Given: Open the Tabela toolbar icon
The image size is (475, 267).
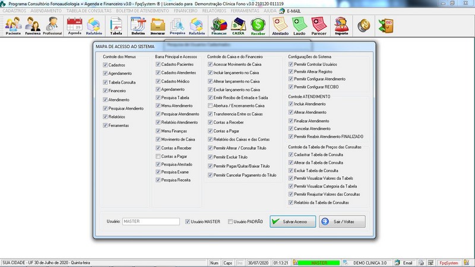Looking at the screenshot, I should click(116, 26).
